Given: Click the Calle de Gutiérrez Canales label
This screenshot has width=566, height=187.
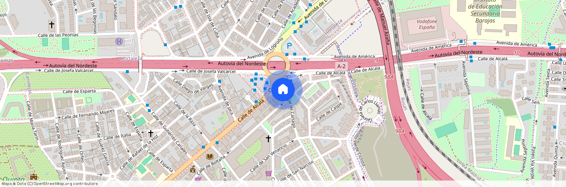Looking at the screenshot, I should pyautogui.click(x=170, y=133).
